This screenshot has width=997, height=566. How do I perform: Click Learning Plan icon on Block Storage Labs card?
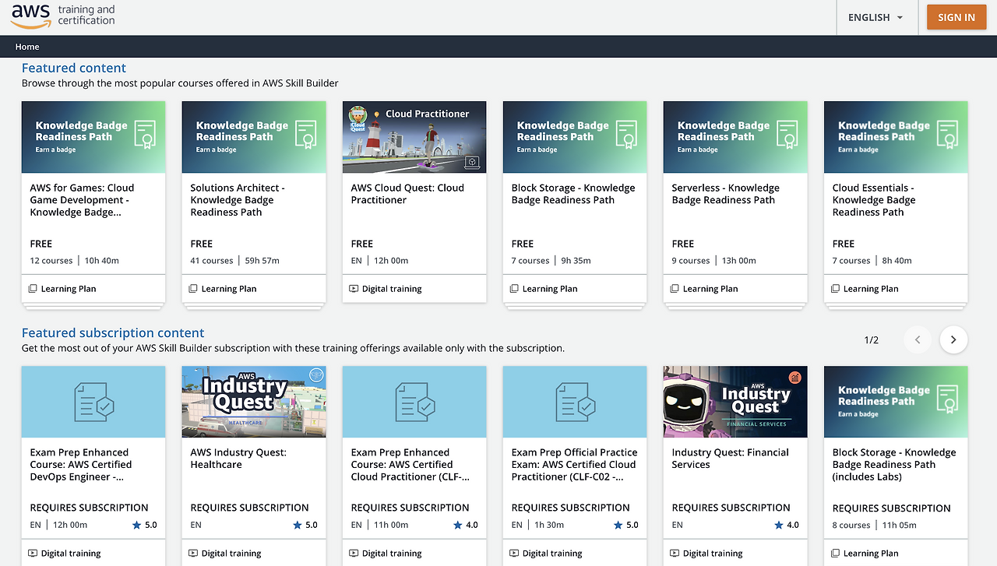tap(835, 554)
